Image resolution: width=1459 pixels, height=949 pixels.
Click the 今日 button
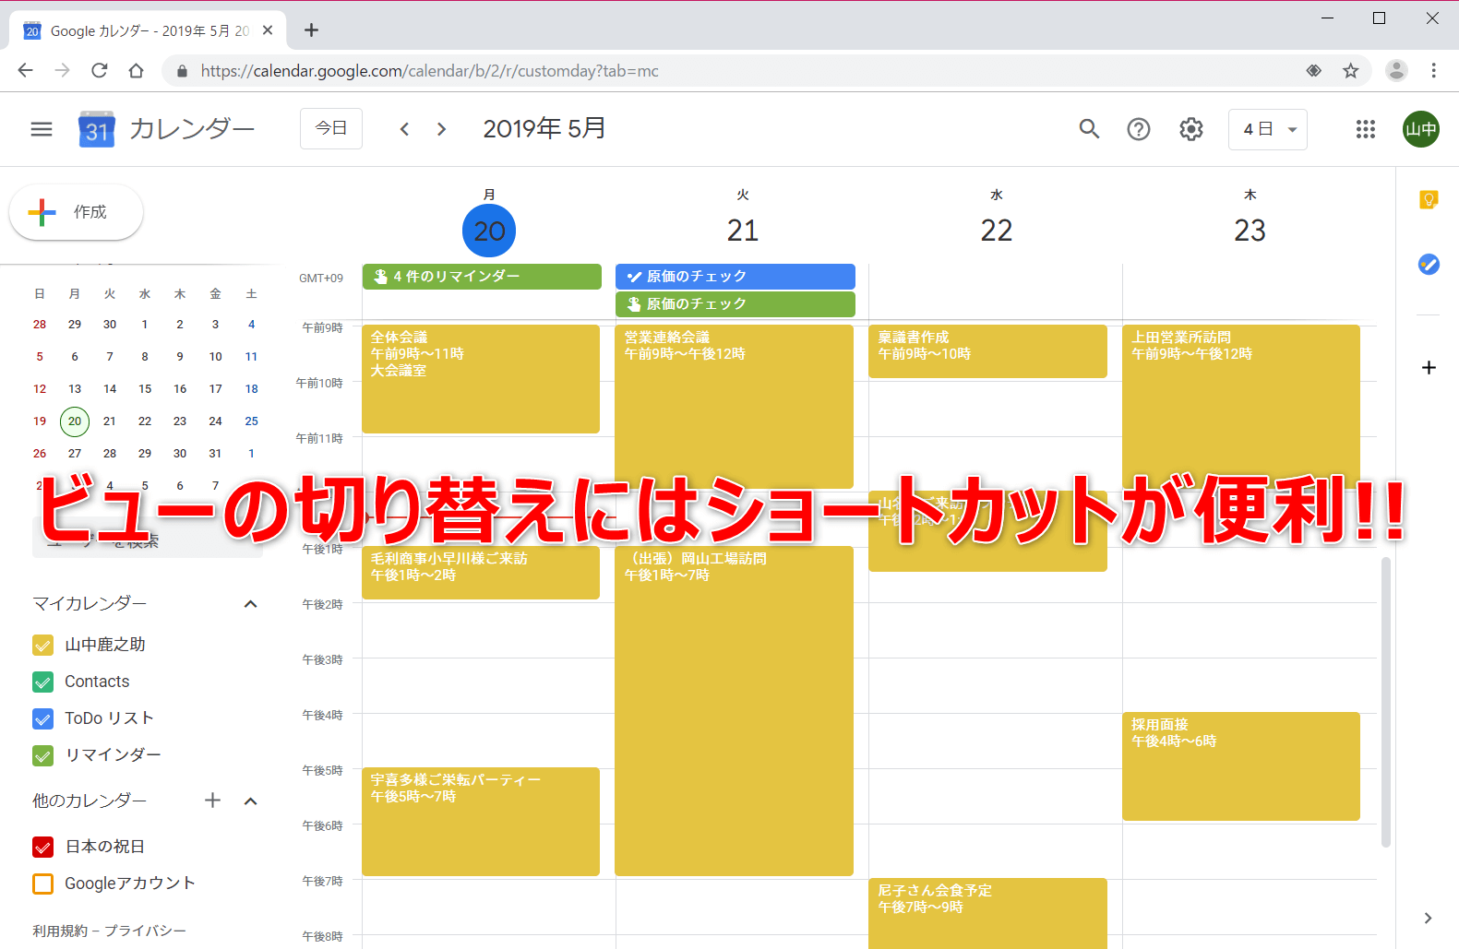331,128
